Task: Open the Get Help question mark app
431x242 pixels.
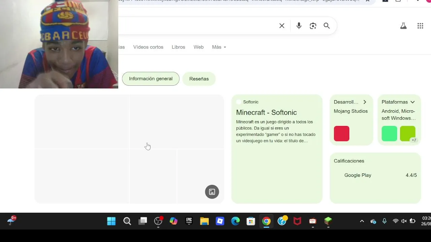Action: pos(282,221)
